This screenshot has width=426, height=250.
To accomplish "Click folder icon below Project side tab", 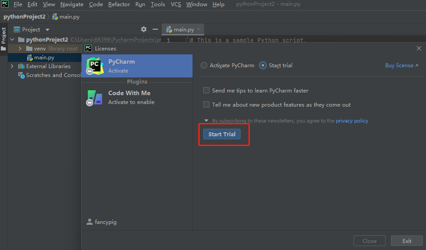I will point(3,49).
